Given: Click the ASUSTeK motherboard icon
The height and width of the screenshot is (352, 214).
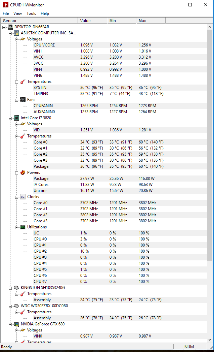Looking at the screenshot, I should click(16, 33).
